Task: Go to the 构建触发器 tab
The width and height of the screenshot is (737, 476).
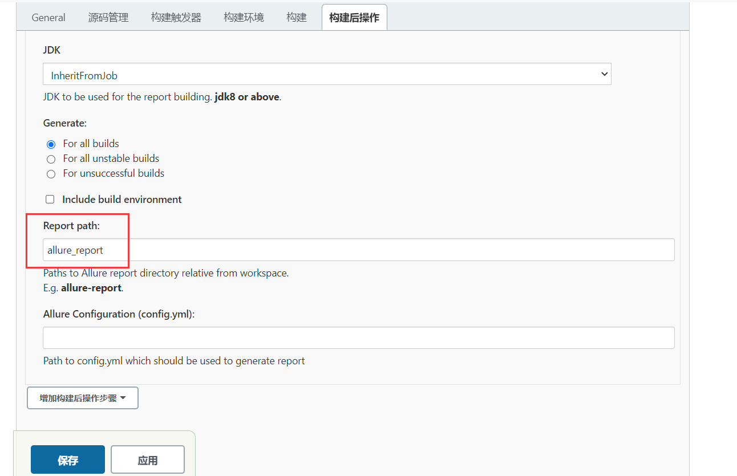Action: [x=176, y=17]
